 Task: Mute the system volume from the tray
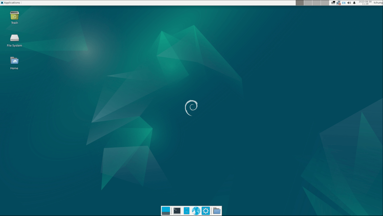coord(349,3)
